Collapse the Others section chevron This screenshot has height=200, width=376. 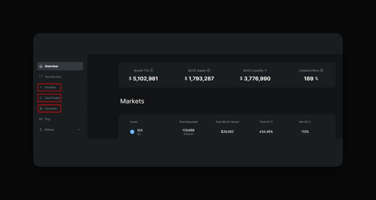[79, 130]
